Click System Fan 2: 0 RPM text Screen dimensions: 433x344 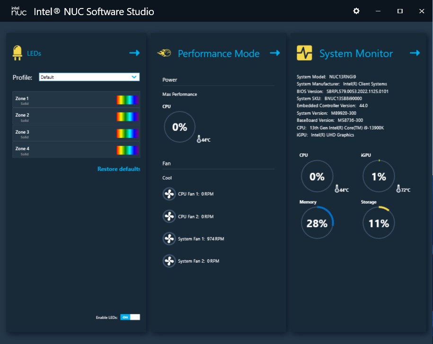[199, 261]
